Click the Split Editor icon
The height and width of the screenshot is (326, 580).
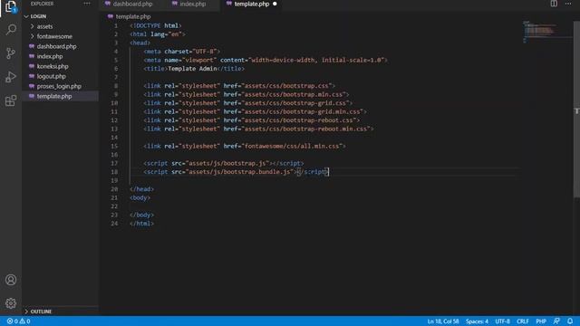click(554, 4)
